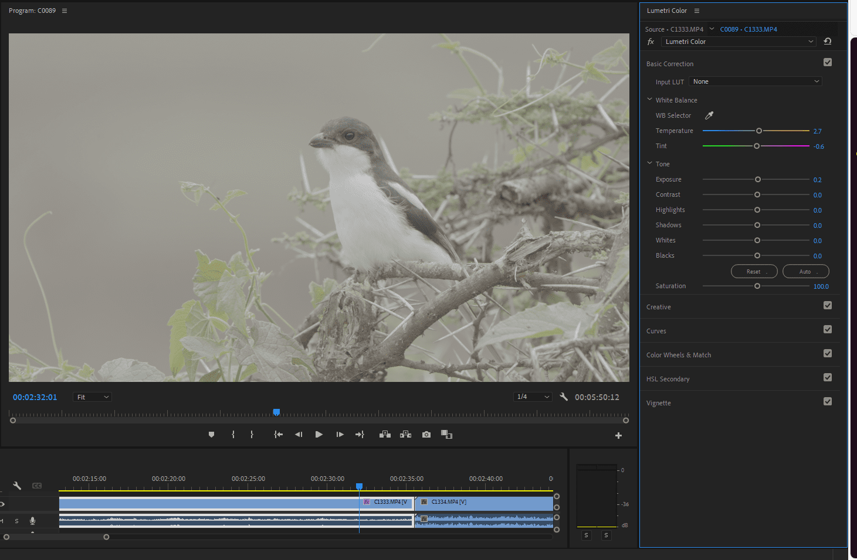Viewport: 857px width, 560px height.
Task: Click the Reset button under Tone
Action: [x=754, y=271]
